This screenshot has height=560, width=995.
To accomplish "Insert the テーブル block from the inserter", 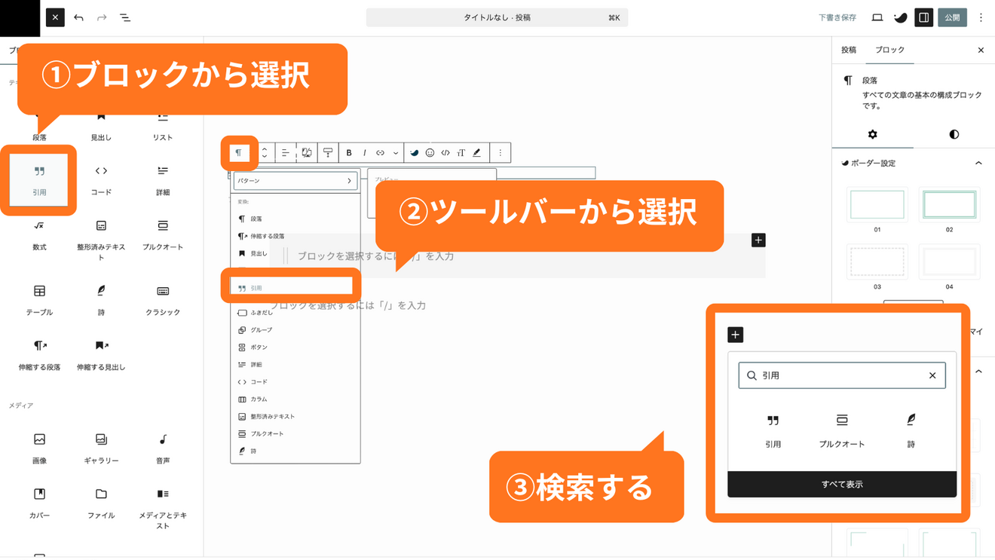I will point(39,300).
